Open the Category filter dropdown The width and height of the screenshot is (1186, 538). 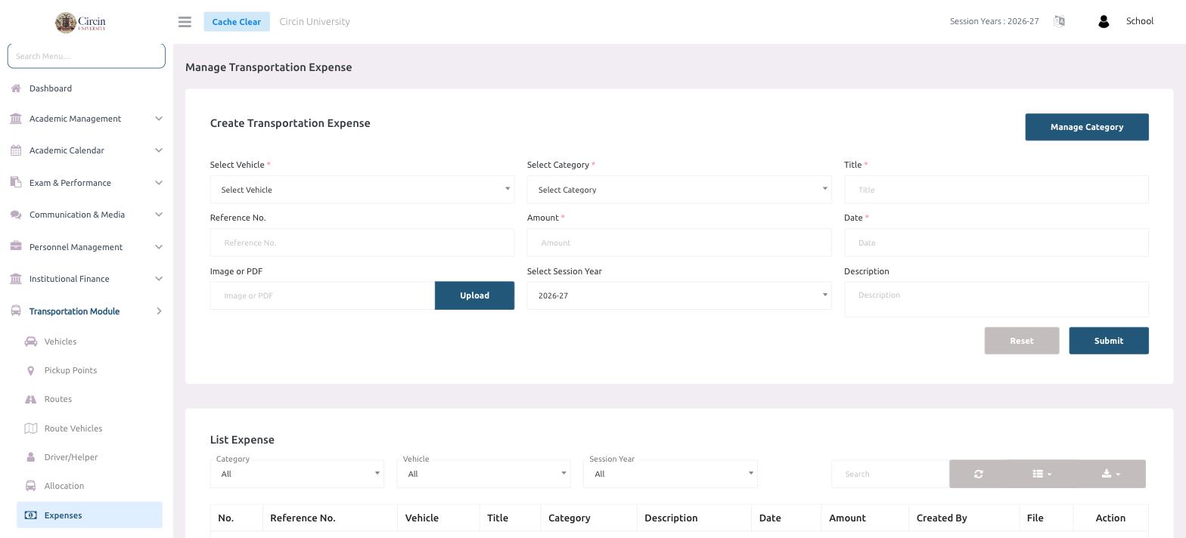tap(297, 474)
